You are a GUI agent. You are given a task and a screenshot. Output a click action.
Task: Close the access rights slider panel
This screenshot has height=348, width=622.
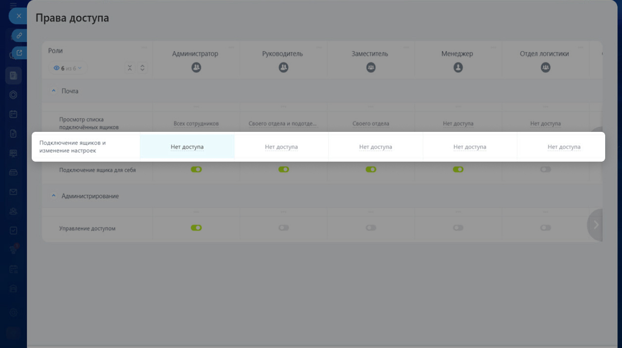pos(18,16)
